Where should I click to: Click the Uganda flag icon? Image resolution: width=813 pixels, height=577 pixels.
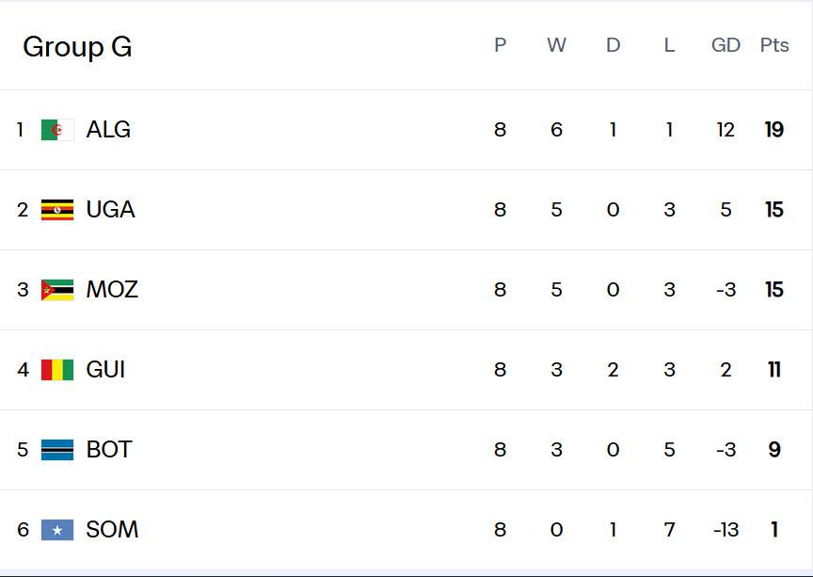pyautogui.click(x=57, y=210)
